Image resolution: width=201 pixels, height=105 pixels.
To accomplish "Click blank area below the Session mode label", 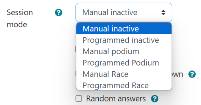I will 26,58.
